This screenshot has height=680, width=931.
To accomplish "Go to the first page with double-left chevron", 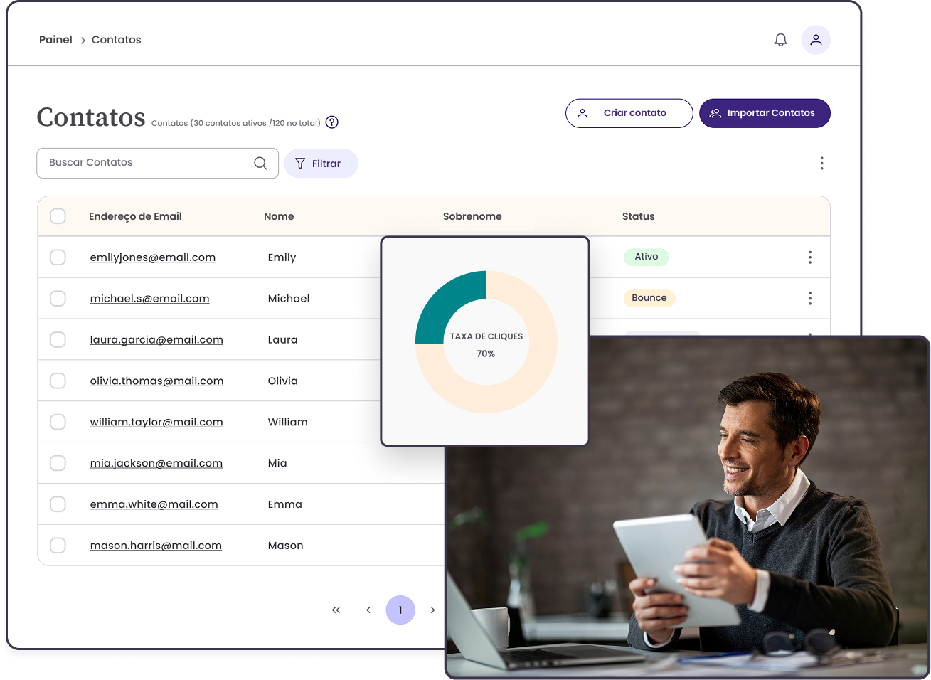I will 336,610.
